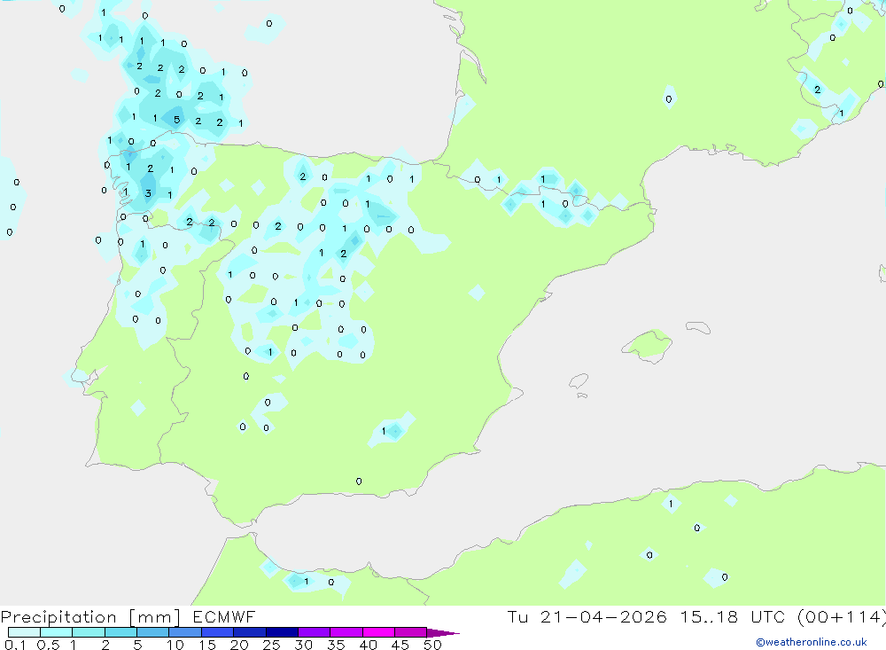The height and width of the screenshot is (650, 886).
Task: Click the legend label '20'
Action: click(x=239, y=645)
